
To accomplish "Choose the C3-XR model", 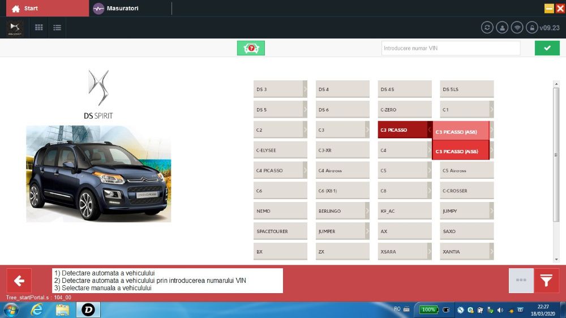I will 342,150.
